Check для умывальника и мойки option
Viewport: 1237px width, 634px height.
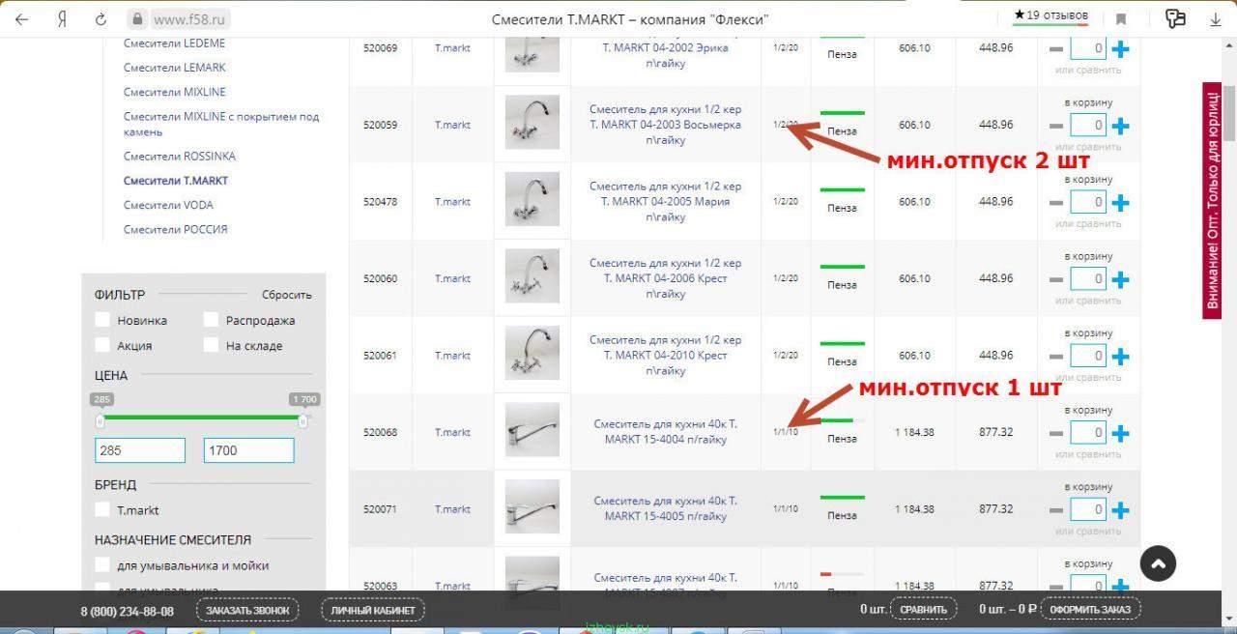[102, 565]
